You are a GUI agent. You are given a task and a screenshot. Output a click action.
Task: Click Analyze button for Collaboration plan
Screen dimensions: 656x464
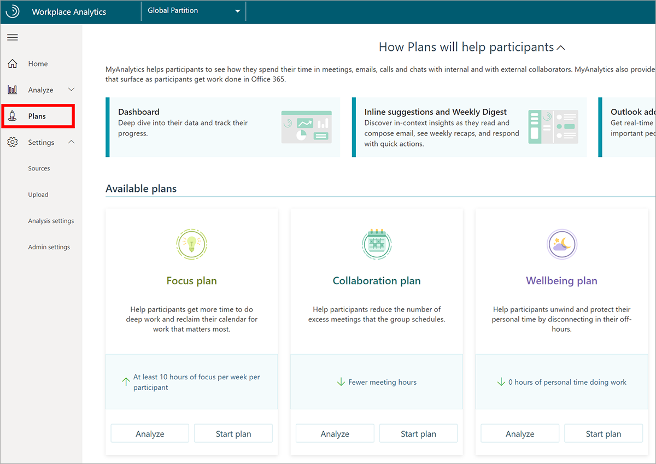[335, 433]
